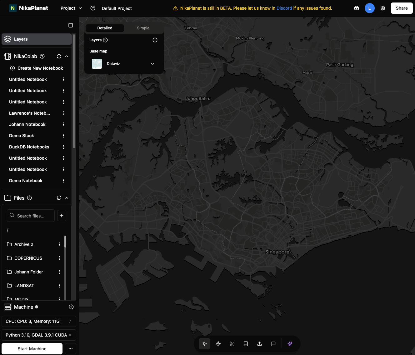Click the Share button
415x355 pixels.
pos(402,8)
